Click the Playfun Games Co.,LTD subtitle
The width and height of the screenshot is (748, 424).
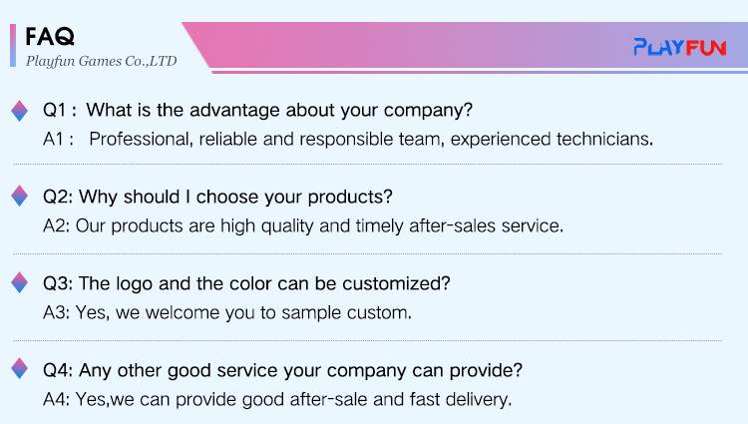101,61
